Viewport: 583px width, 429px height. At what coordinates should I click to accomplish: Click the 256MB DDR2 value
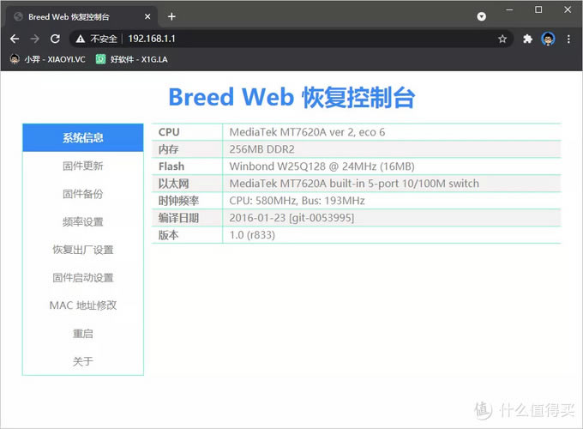261,149
